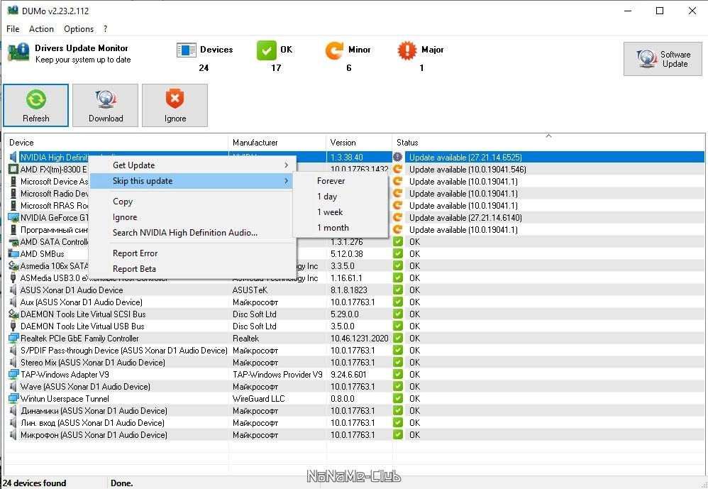Click the OK check icon in Realtek row
Viewport: 708px width, 489px height.
coord(398,339)
